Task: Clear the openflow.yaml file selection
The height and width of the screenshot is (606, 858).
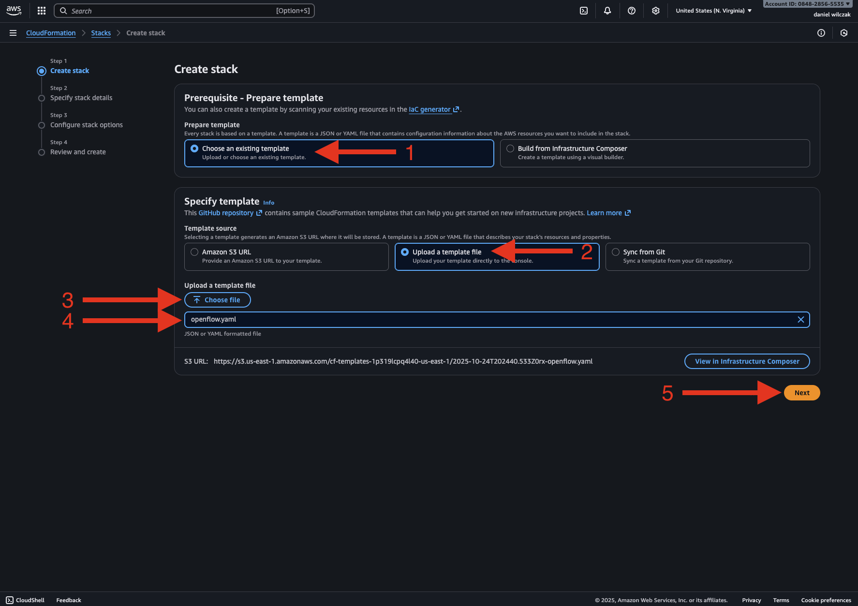Action: [800, 320]
